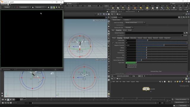The image size is (190, 107).
Task: Add a new tab next to Render View
Action: 10,4
